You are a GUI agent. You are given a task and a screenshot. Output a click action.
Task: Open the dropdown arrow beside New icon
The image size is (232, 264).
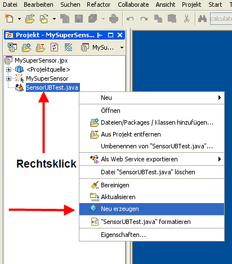[x=19, y=19]
